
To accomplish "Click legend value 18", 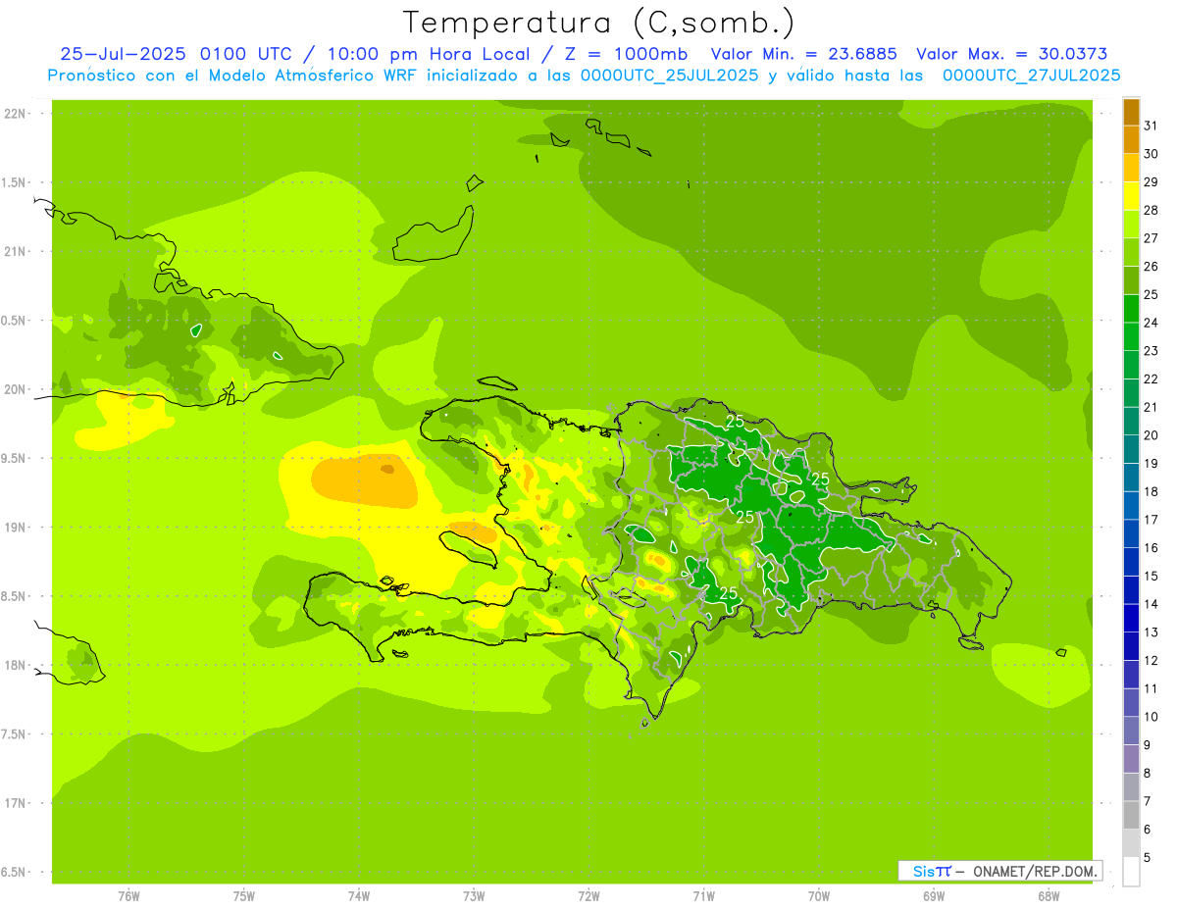I will [1151, 491].
